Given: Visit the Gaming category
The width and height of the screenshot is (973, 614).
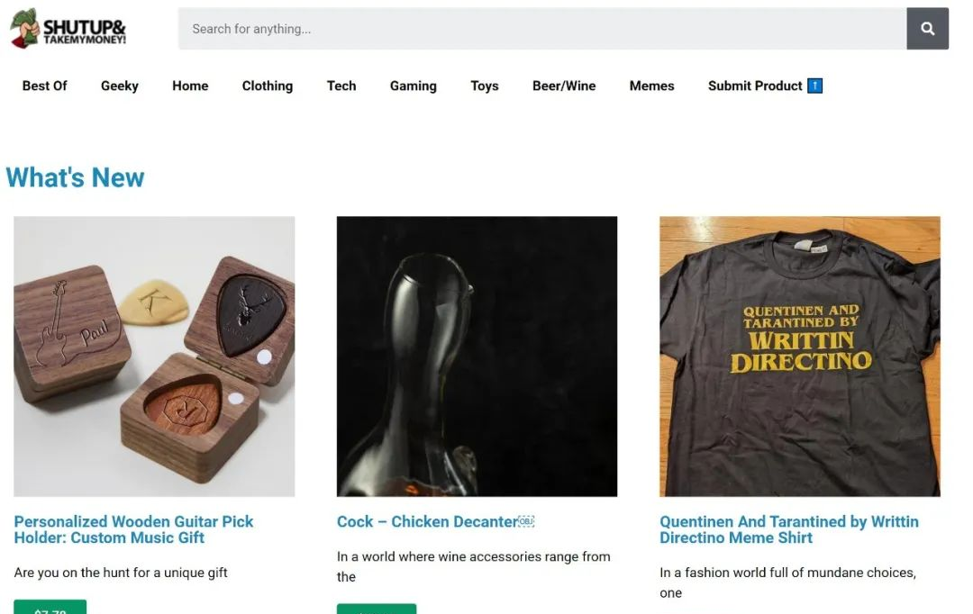Looking at the screenshot, I should (x=414, y=86).
